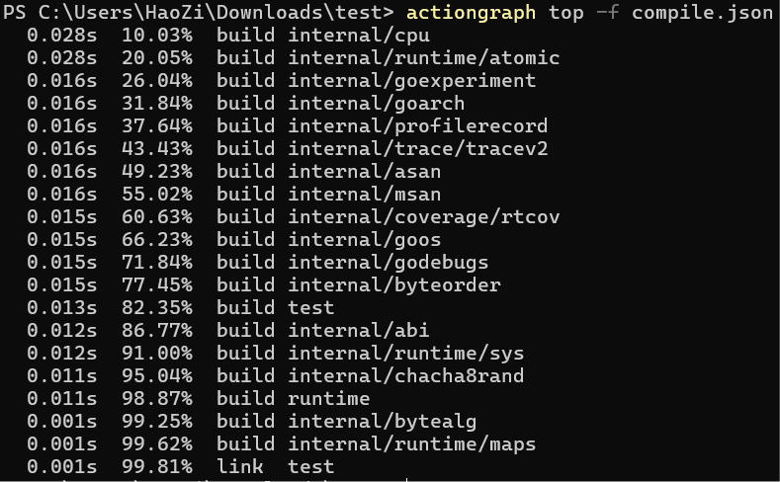The height and width of the screenshot is (482, 780).
Task: Click internal/runtime/maps package name
Action: tap(412, 444)
